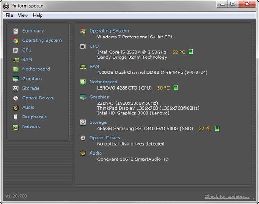
Task: Click the Operating System heading link in main panel
Action: (109, 31)
